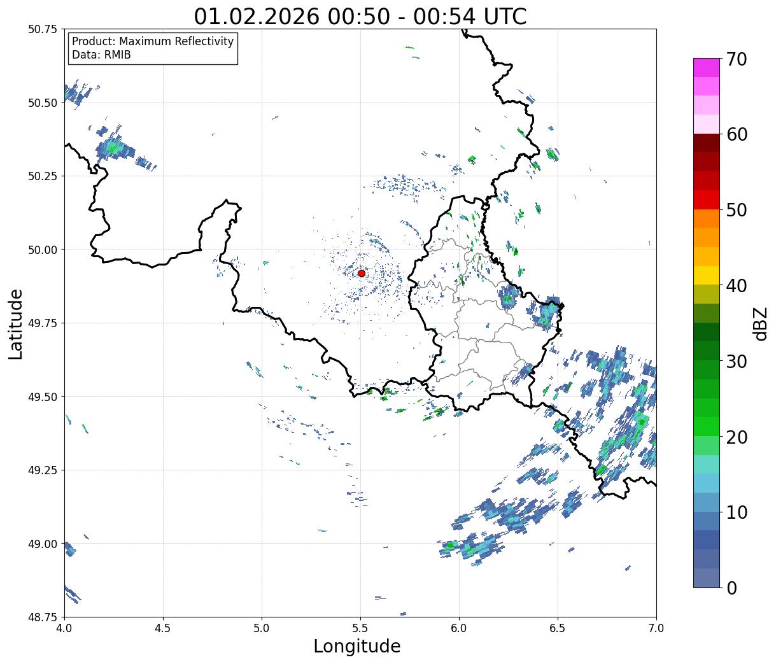Screen dimensions: 776x662
Task: Click the longitude tick label 6.5
Action: [558, 628]
